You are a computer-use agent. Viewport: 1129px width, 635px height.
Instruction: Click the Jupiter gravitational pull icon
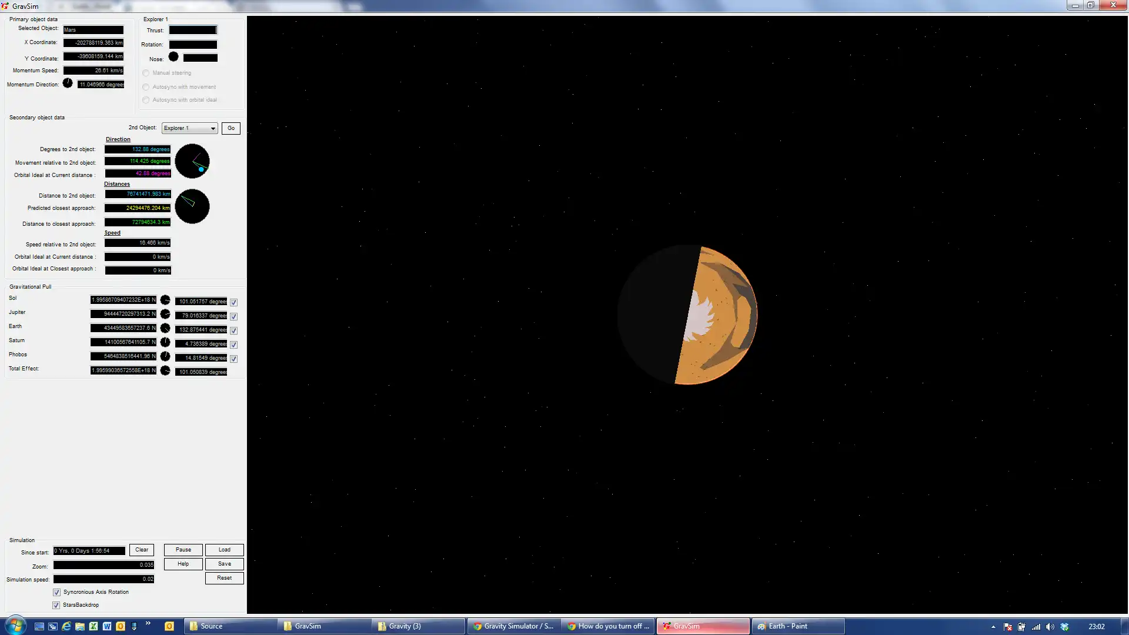(x=165, y=314)
